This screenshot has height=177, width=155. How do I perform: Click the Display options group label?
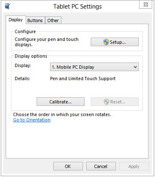[31, 56]
